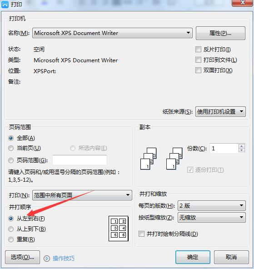Click the WPS Writer icon in title bar
The image size is (254, 269).
point(5,4)
